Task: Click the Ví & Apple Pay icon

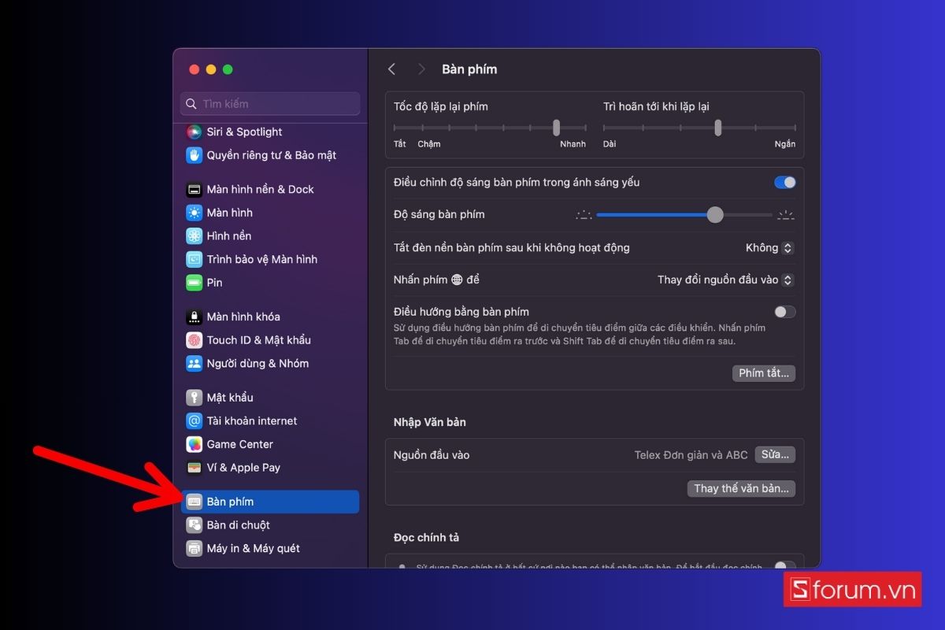Action: 194,468
